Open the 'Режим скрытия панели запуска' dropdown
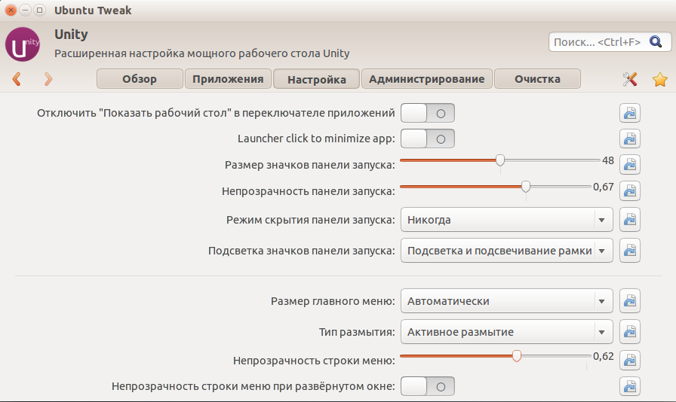 click(506, 220)
